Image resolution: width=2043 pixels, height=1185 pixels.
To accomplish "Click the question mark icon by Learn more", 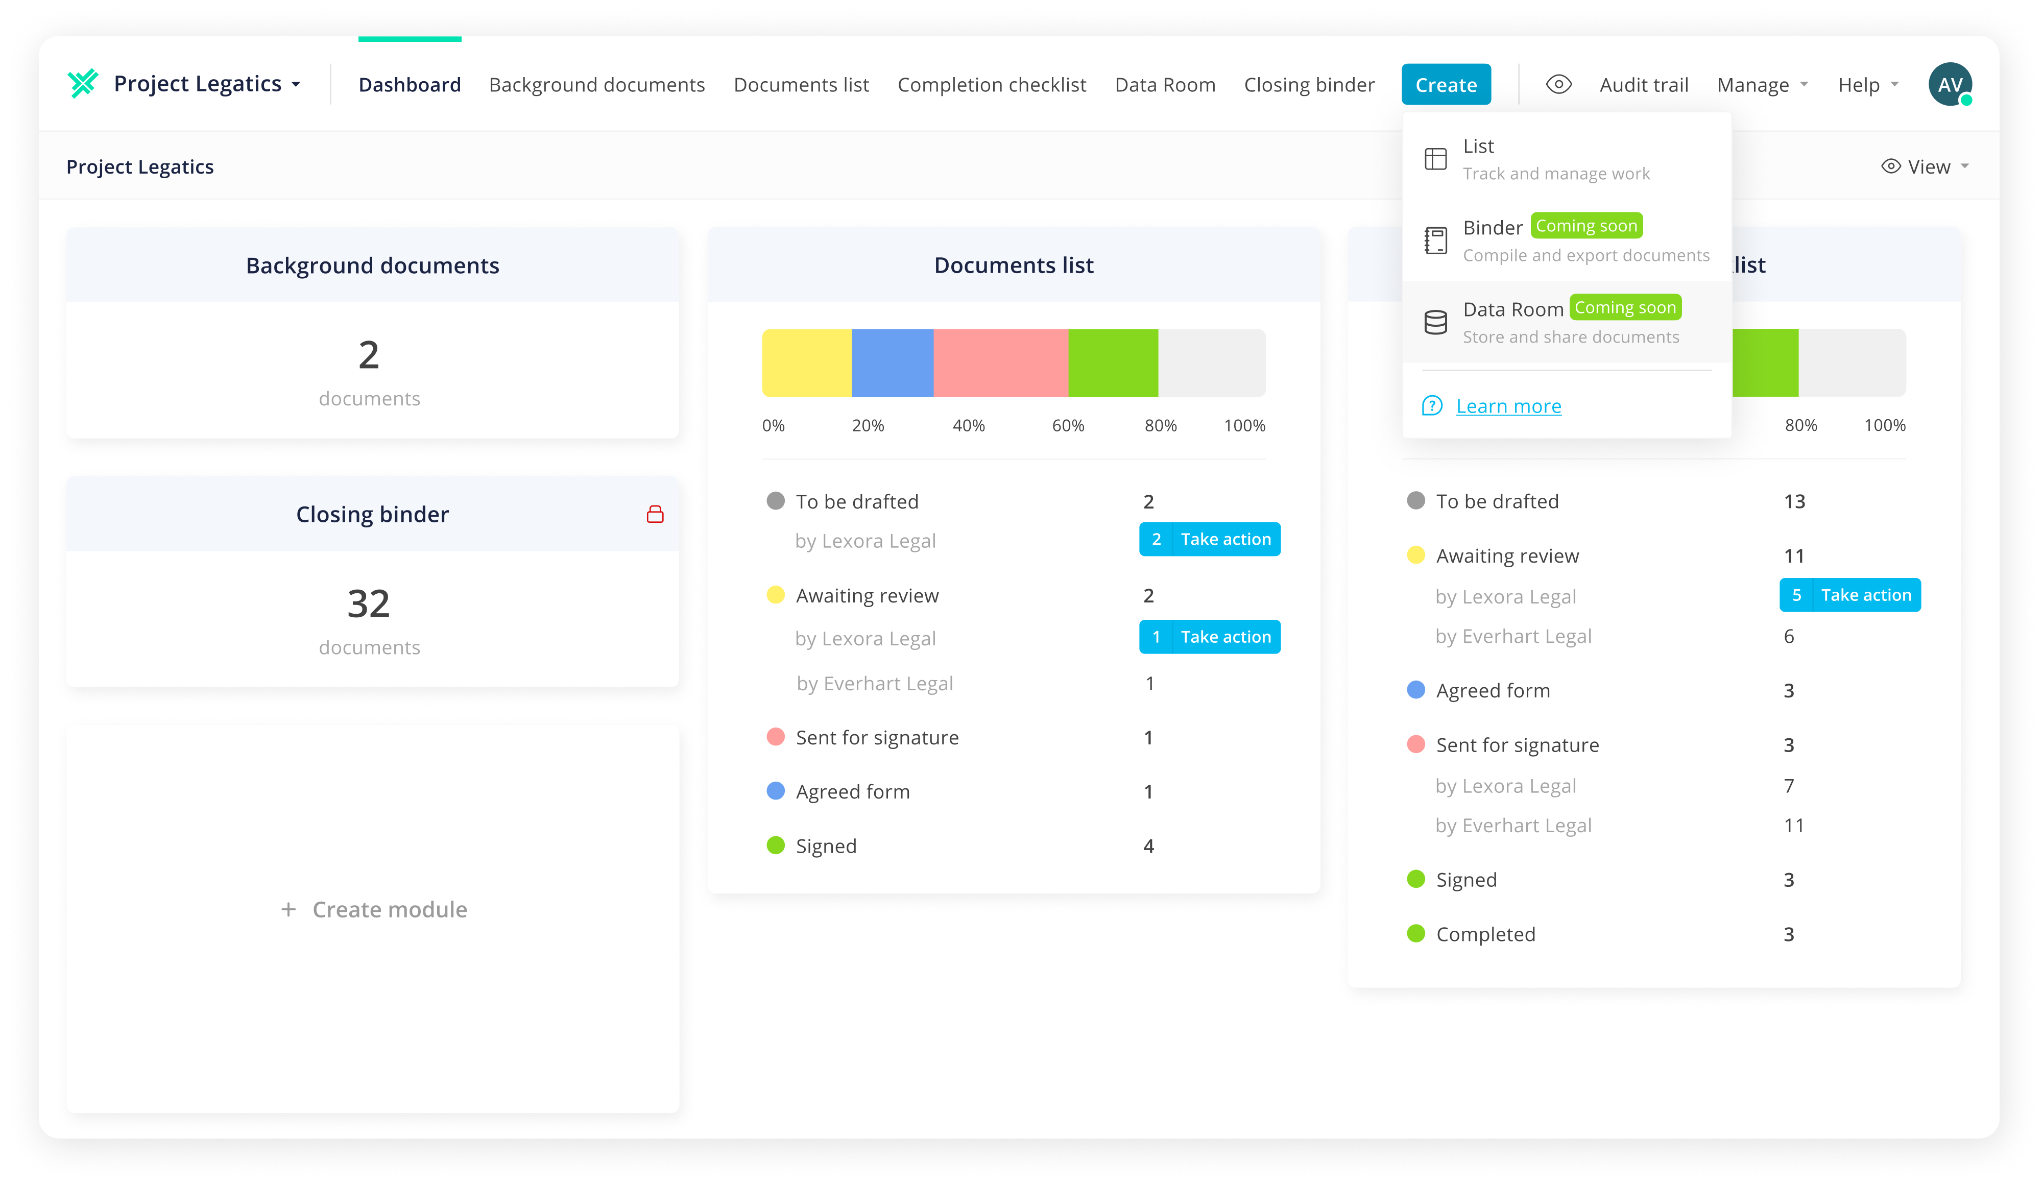I will [x=1432, y=406].
